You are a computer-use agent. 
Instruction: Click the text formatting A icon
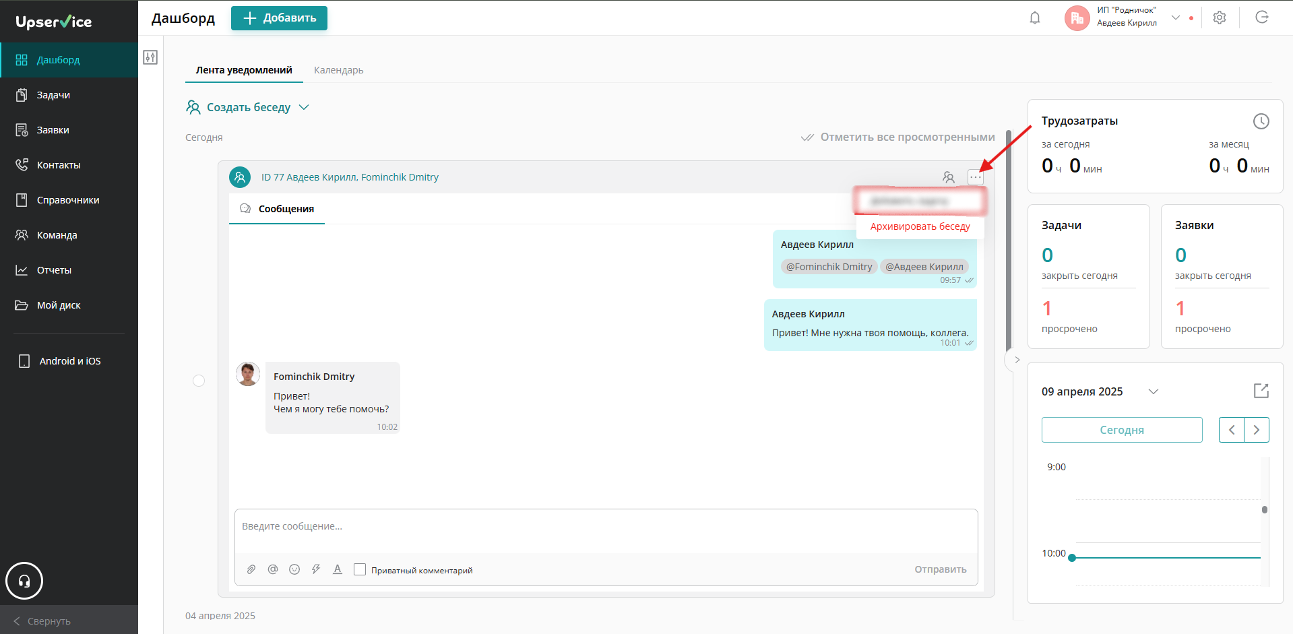pos(338,569)
